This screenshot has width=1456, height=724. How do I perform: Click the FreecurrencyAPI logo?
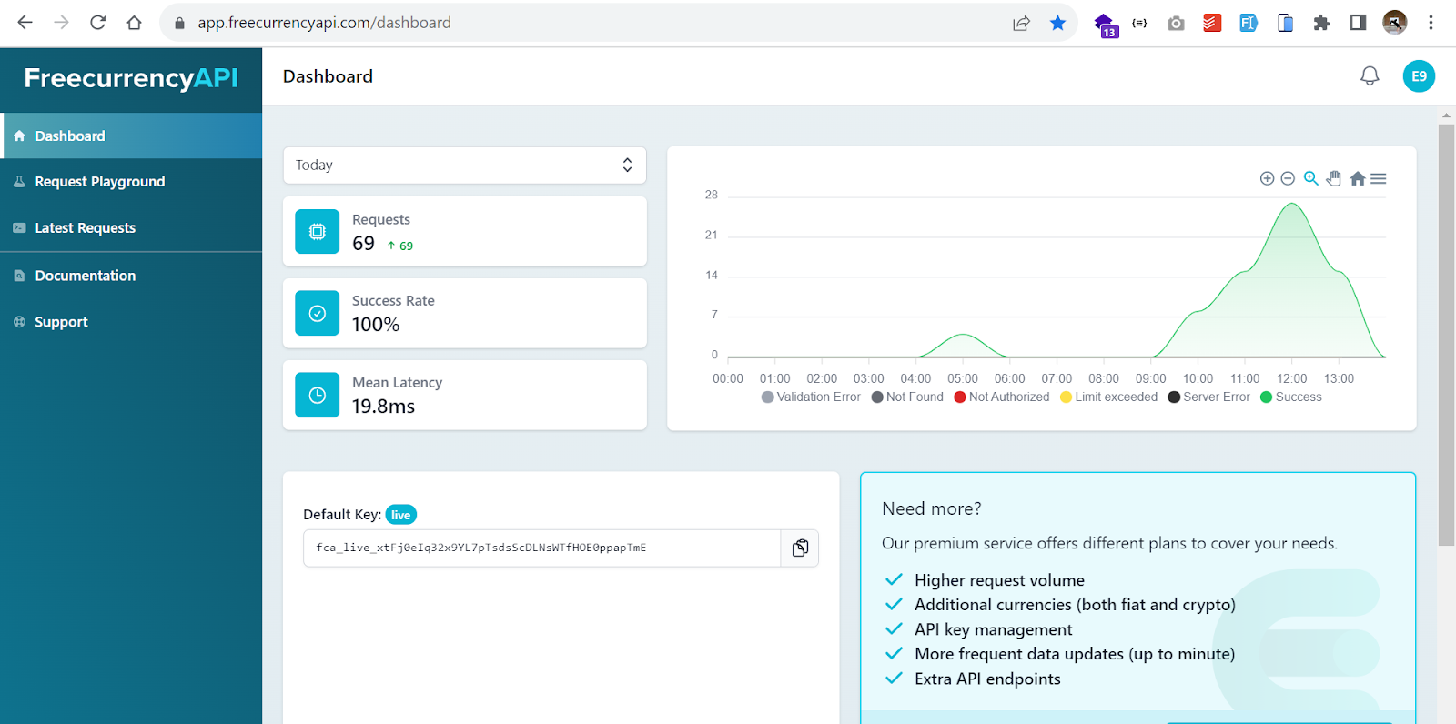pyautogui.click(x=131, y=78)
